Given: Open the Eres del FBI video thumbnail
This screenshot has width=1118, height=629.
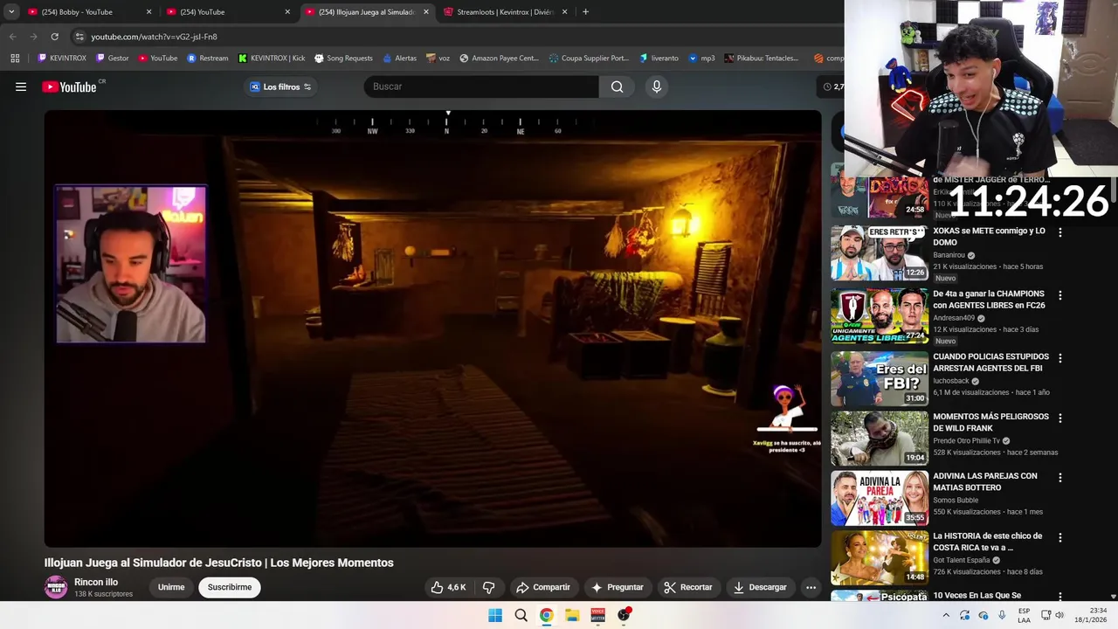Looking at the screenshot, I should click(x=879, y=379).
